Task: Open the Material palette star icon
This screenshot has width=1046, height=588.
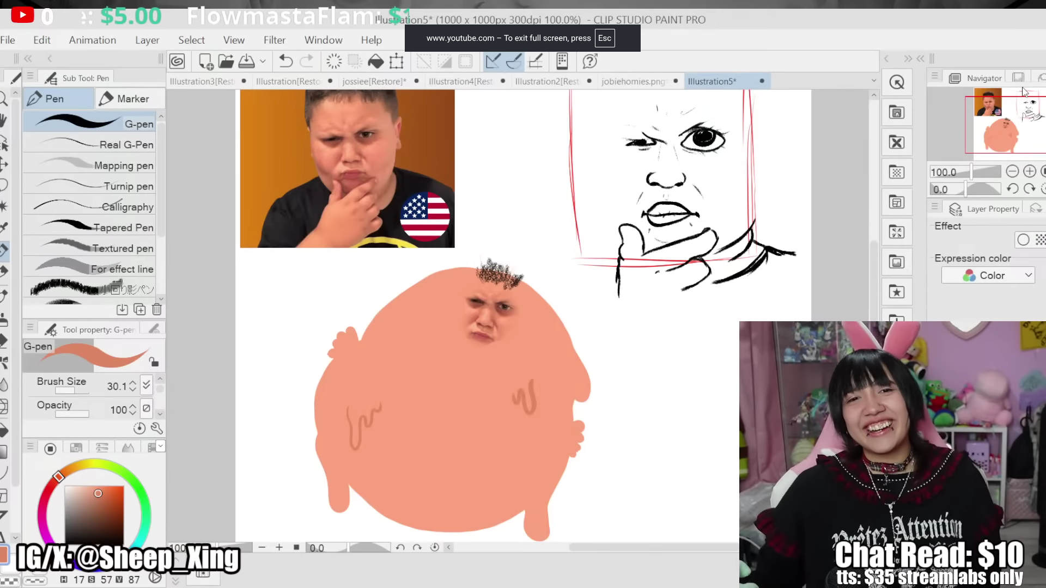Action: [x=897, y=292]
